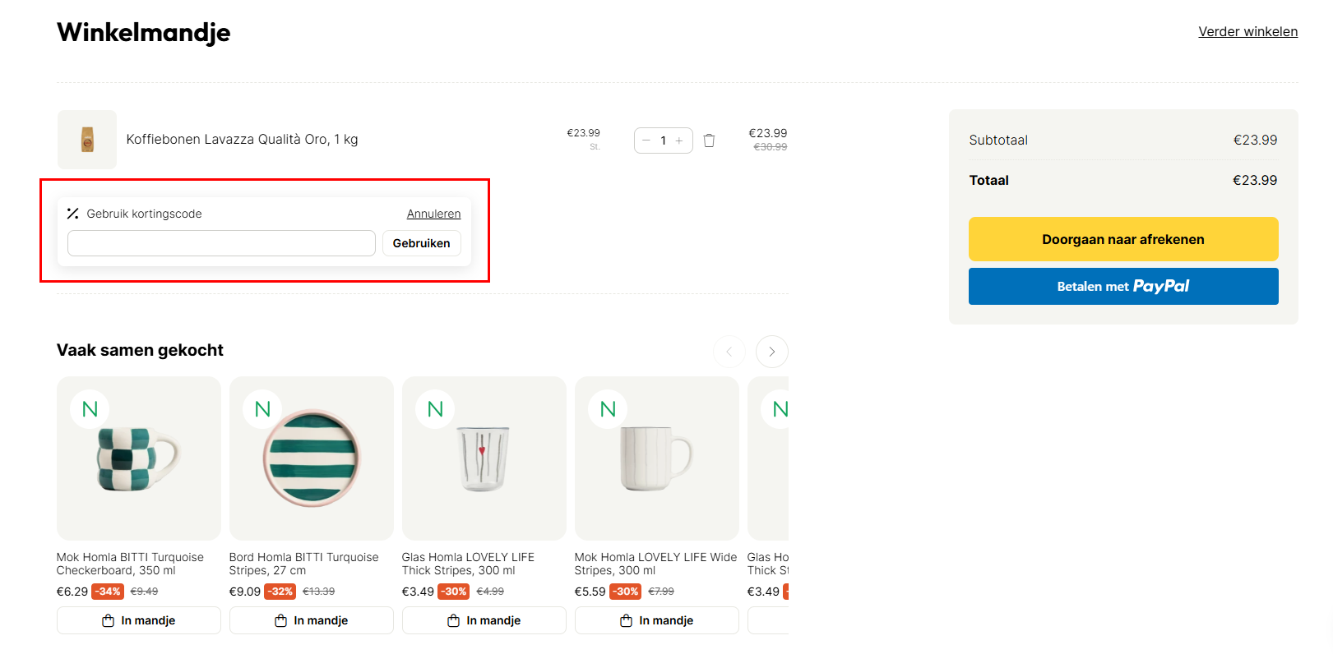
Task: Proceed with Doorgaan naar afrekenen
Action: pyautogui.click(x=1122, y=239)
